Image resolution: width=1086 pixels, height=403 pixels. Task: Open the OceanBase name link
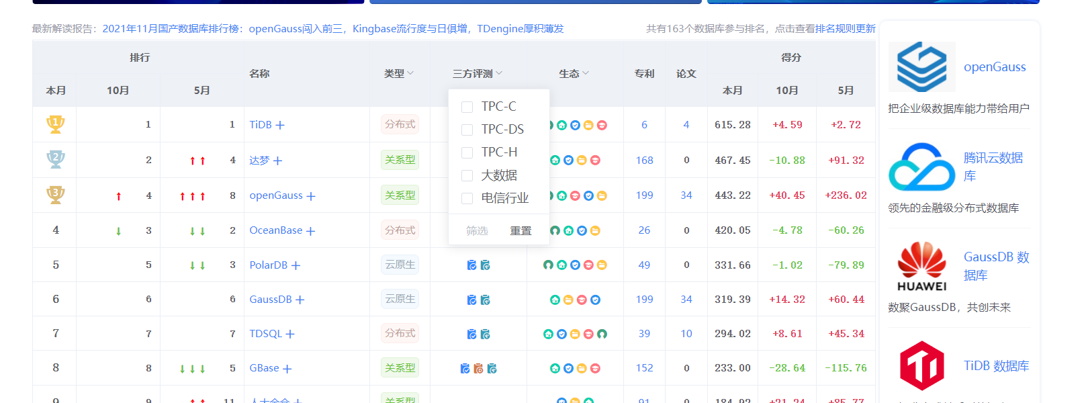(276, 230)
